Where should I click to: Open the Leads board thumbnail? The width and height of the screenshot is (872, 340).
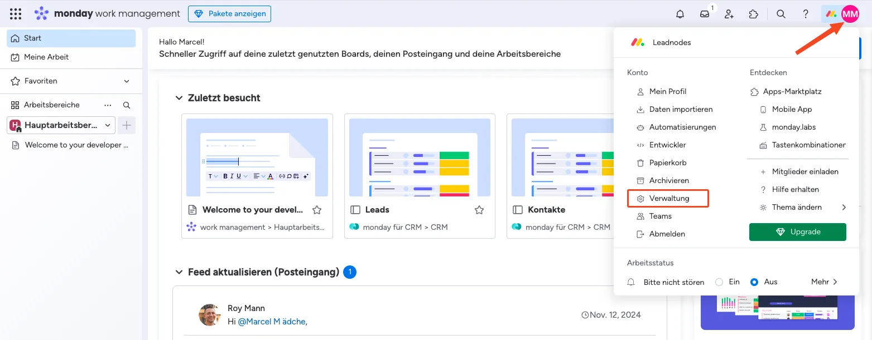[x=420, y=157]
